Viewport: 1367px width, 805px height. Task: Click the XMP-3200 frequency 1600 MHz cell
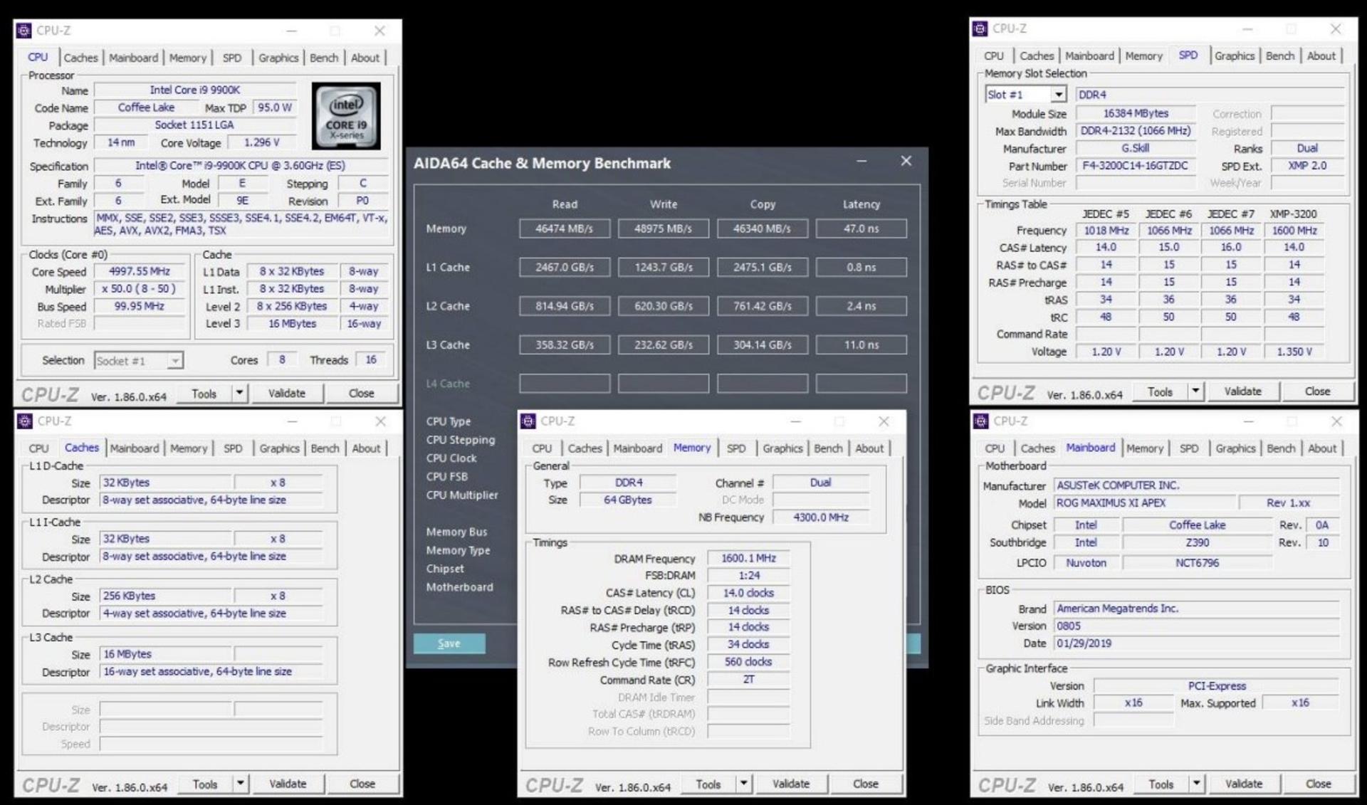(1294, 231)
